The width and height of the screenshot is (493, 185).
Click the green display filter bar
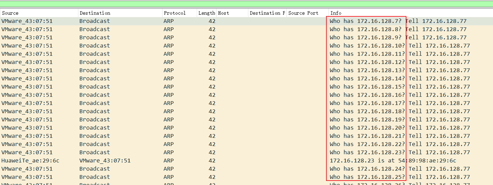[246, 3]
